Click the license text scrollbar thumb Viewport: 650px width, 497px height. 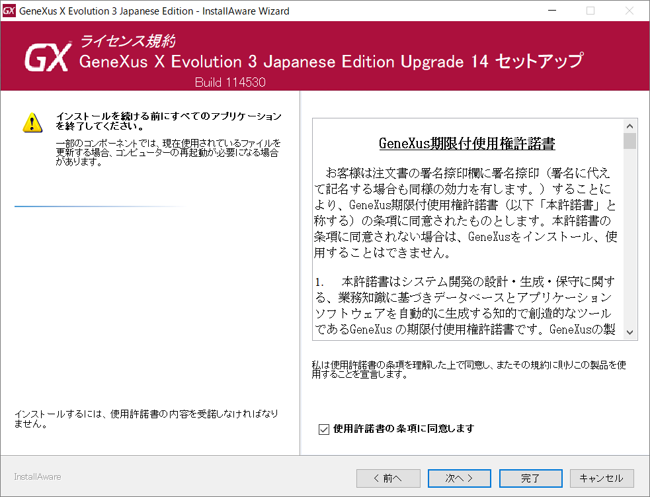(x=630, y=141)
